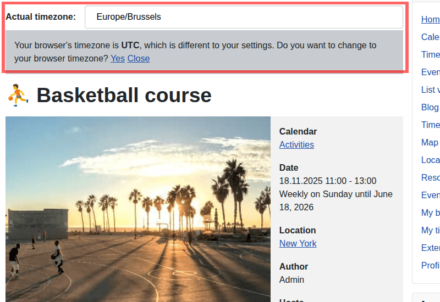Go to Home in the sidebar menu
The height and width of the screenshot is (302, 440).
[x=431, y=19]
